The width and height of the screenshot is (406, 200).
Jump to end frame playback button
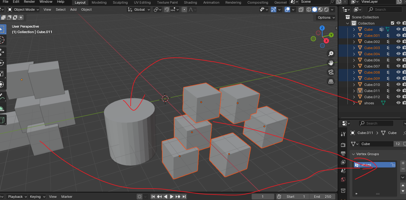click(184, 197)
